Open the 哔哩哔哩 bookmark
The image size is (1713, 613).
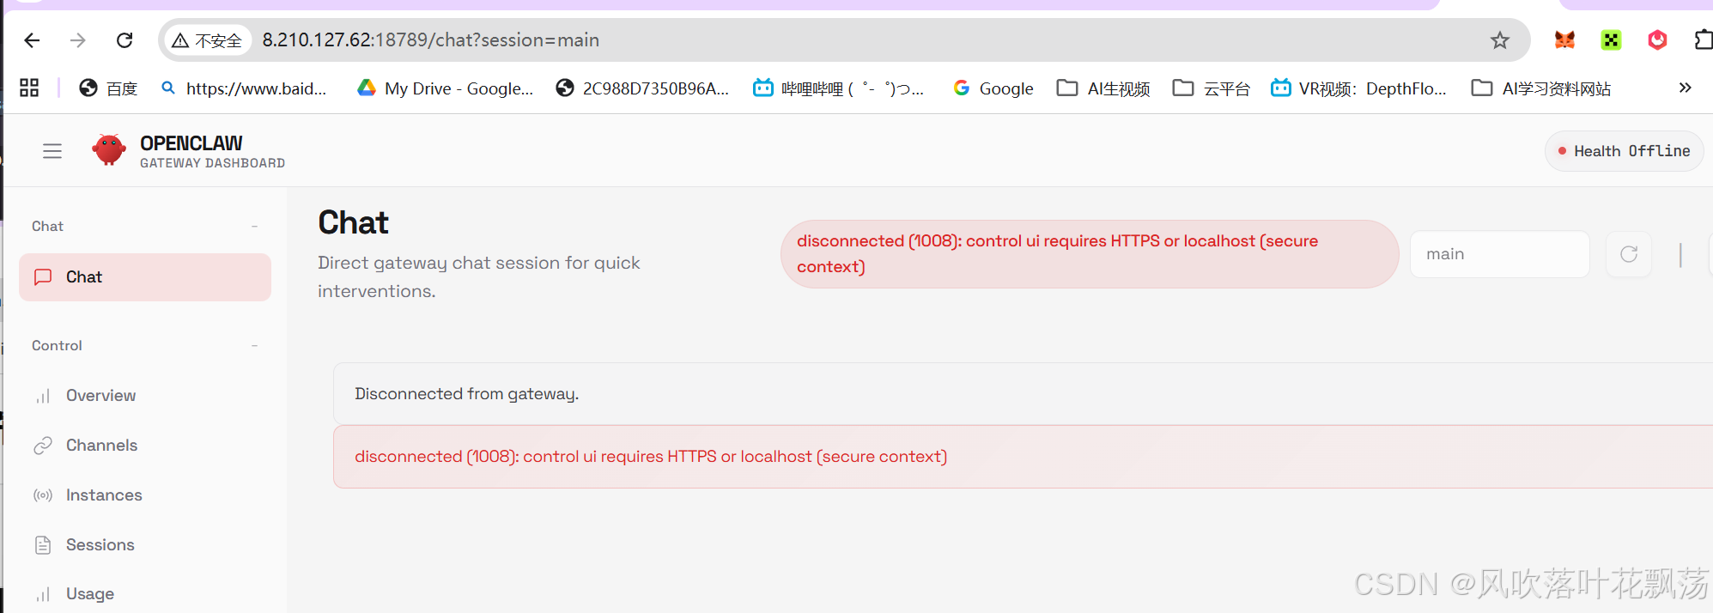[x=838, y=88]
